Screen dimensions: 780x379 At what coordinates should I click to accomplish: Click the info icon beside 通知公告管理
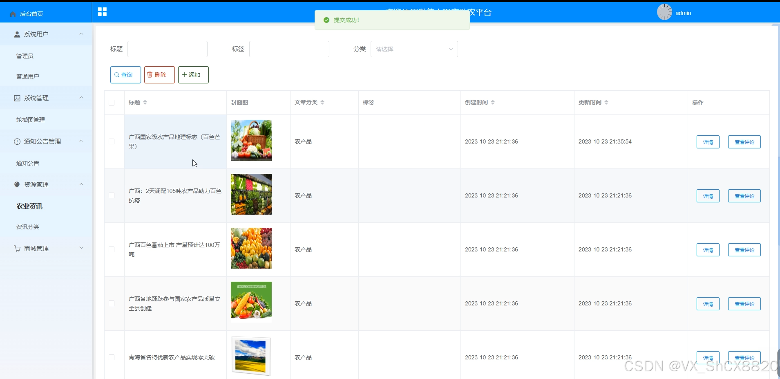pos(17,141)
